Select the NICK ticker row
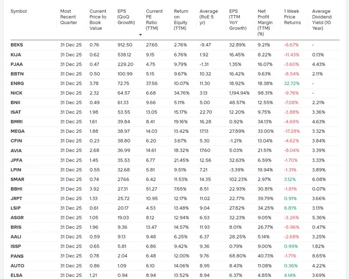 click(x=175, y=93)
